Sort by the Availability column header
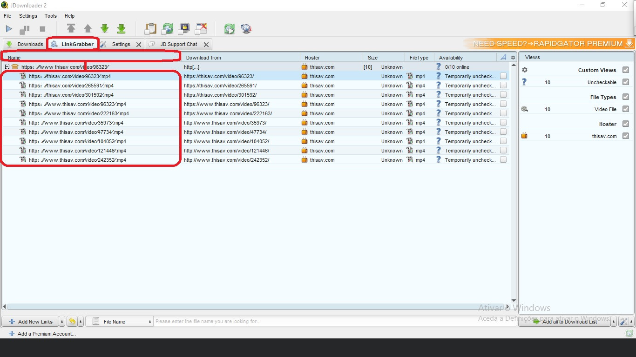The height and width of the screenshot is (357, 636). 466,58
